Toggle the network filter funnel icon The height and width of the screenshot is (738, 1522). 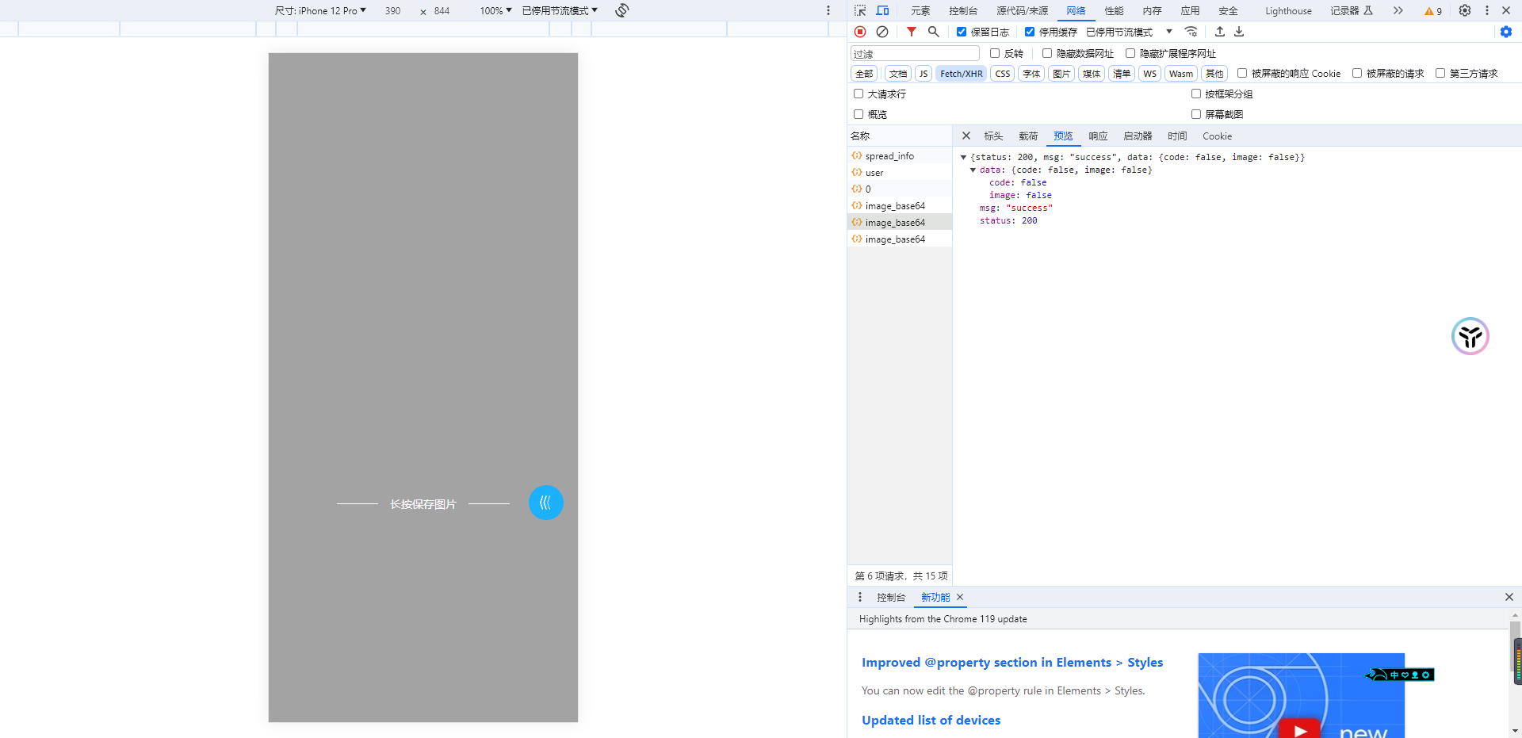point(912,32)
